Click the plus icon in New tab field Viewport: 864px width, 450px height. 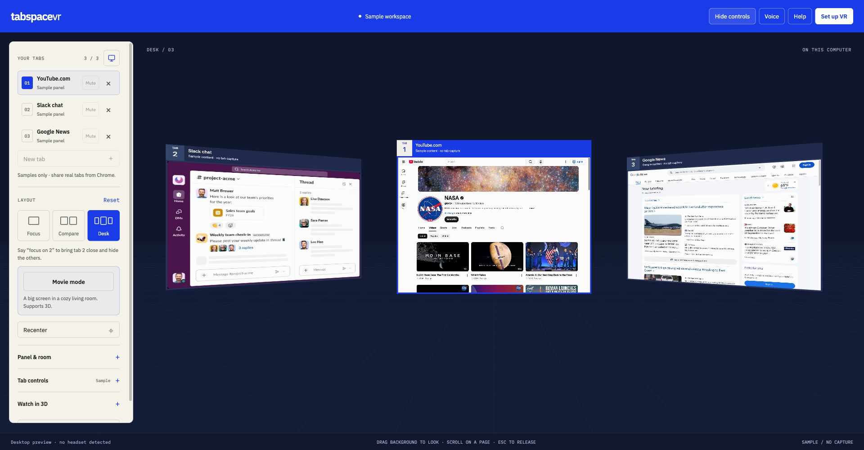pyautogui.click(x=111, y=159)
